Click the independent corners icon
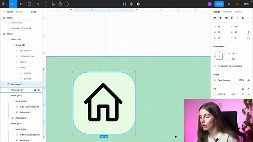The image size is (253, 142). coord(249,38)
